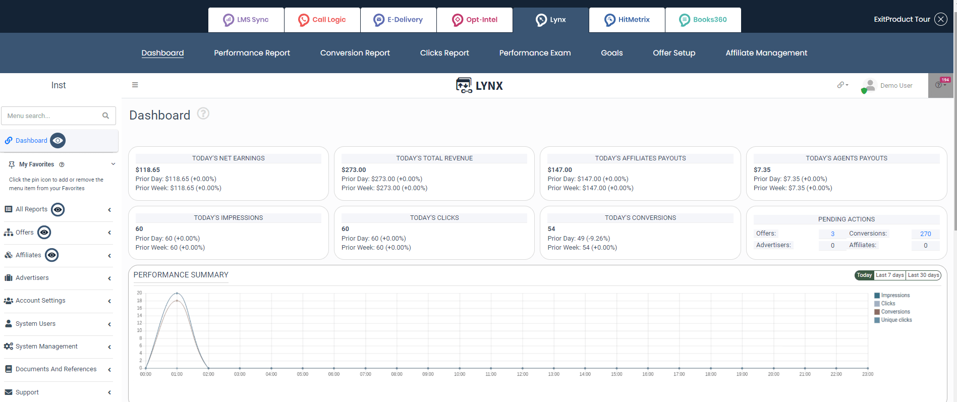Image resolution: width=957 pixels, height=402 pixels.
Task: Close the product tour with X icon
Action: 940,19
